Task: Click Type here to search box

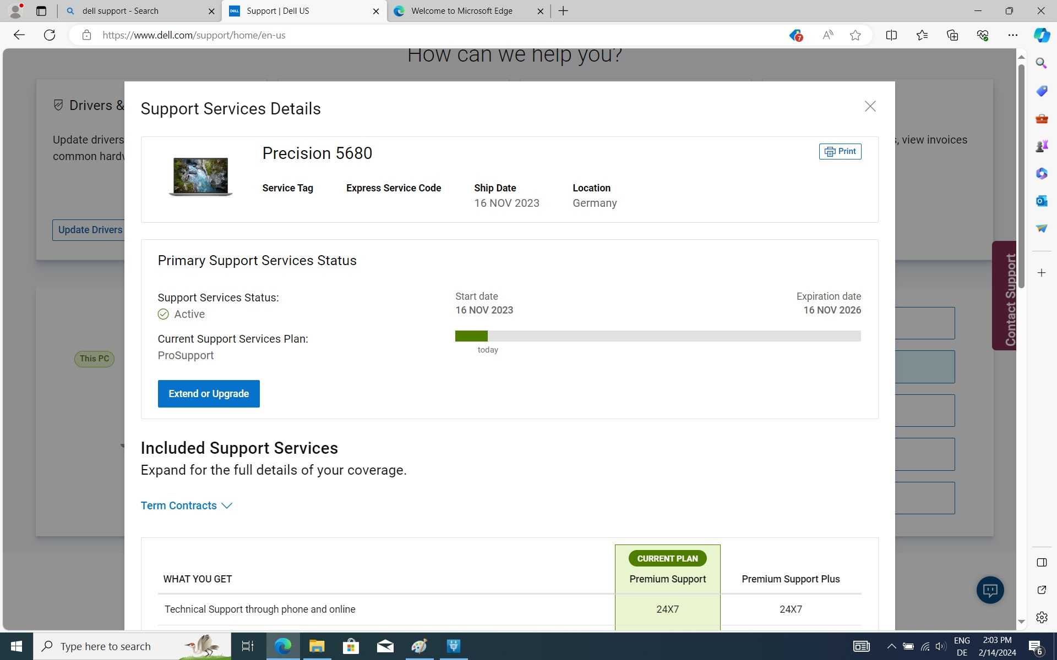Action: (132, 646)
